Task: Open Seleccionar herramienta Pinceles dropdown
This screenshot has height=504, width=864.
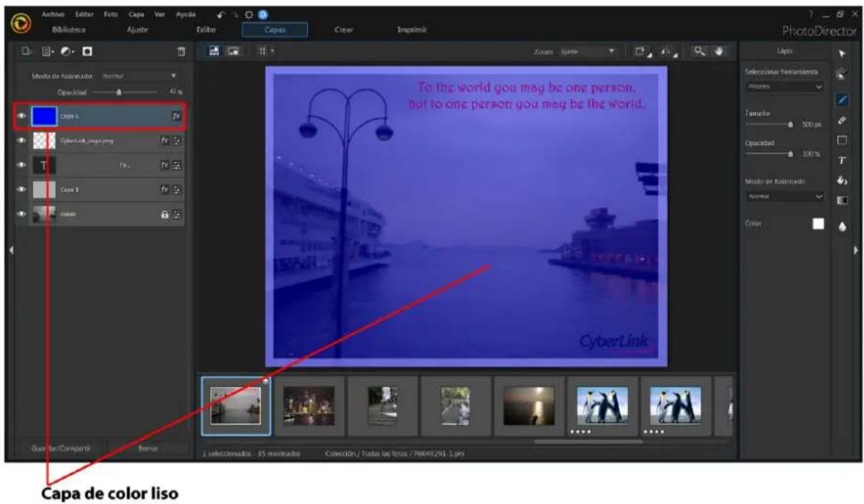Action: click(x=784, y=86)
